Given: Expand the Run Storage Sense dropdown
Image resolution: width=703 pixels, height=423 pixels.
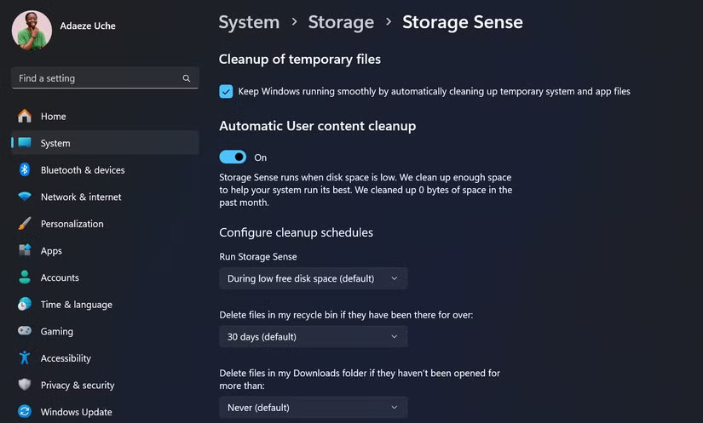Looking at the screenshot, I should 313,278.
